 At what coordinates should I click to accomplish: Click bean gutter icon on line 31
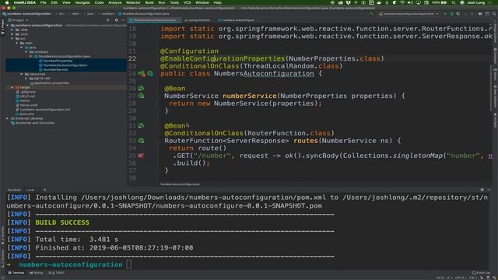click(x=141, y=126)
